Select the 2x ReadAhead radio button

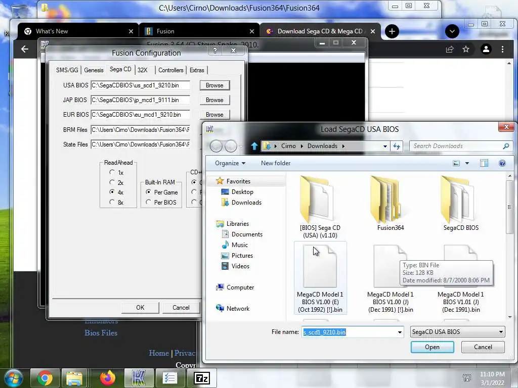(112, 182)
